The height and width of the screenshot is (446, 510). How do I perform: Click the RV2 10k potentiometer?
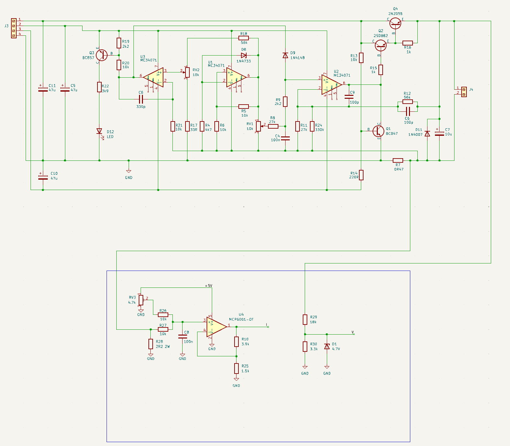(x=187, y=72)
